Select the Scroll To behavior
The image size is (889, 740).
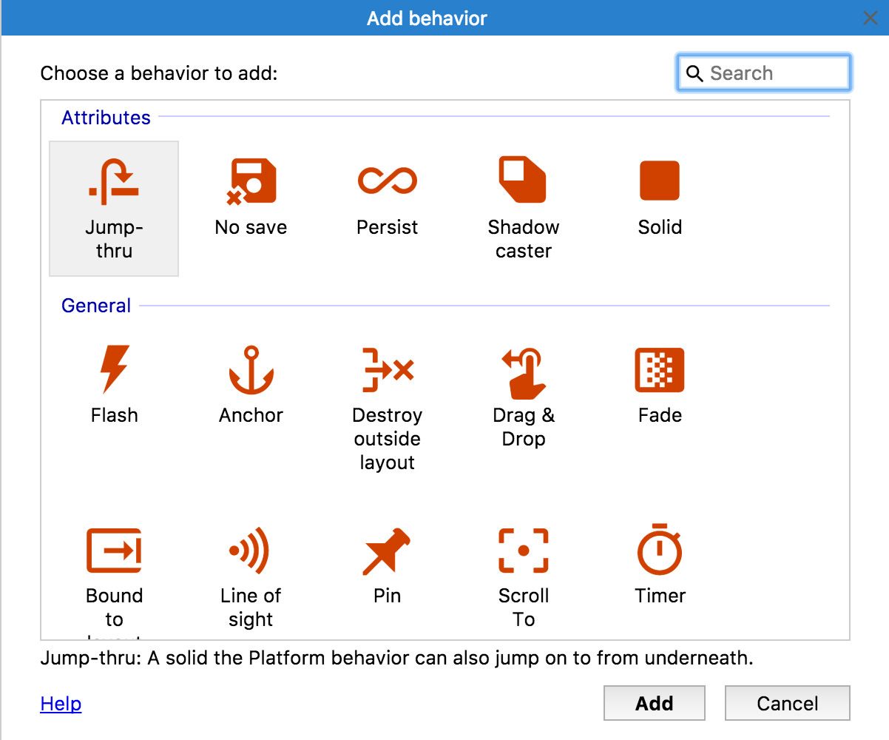[x=523, y=551]
